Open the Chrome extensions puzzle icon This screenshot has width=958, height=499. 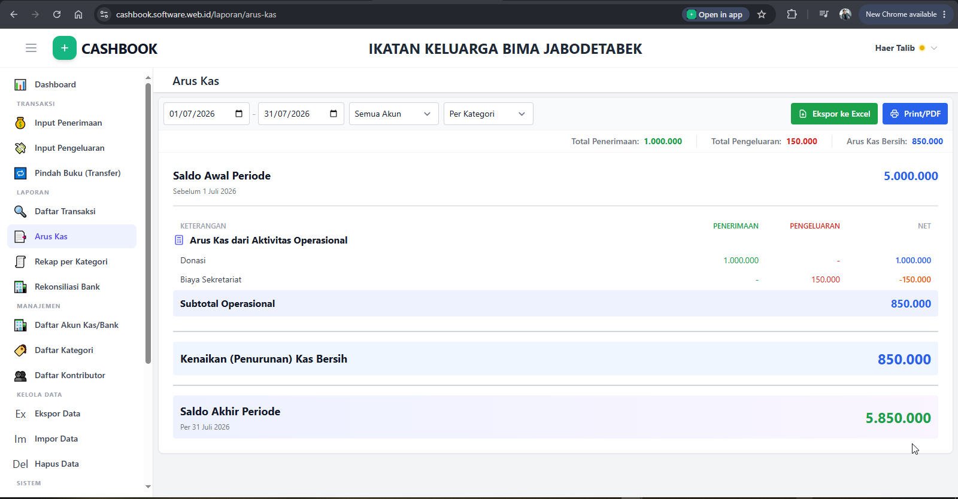pos(792,14)
